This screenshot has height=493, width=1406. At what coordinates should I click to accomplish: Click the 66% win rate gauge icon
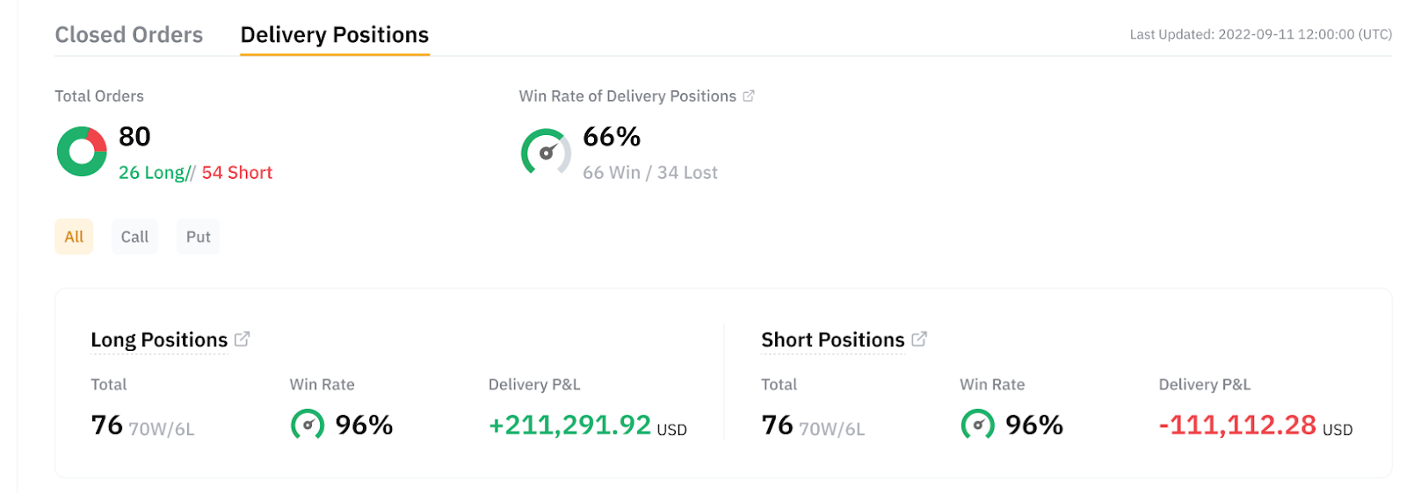click(546, 153)
